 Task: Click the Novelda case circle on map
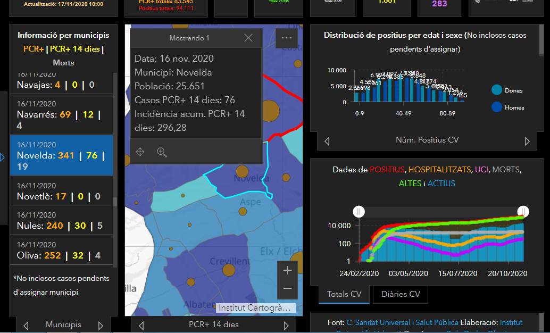242,172
